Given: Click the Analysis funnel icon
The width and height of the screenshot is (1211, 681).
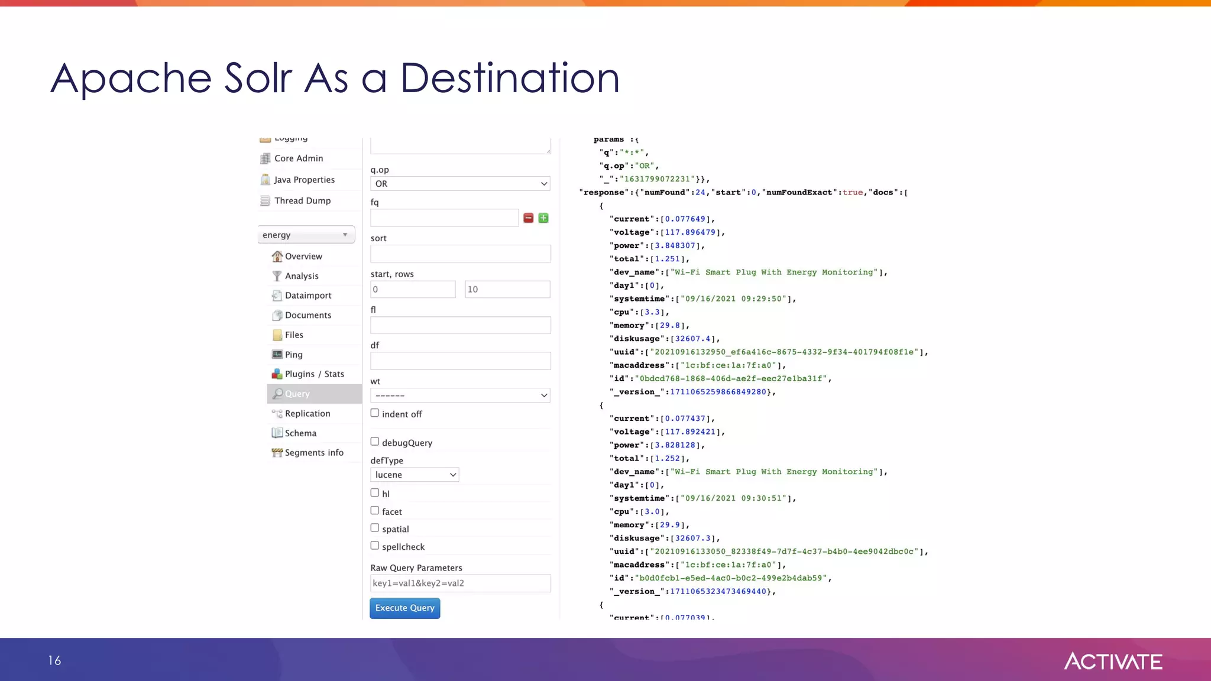Looking at the screenshot, I should [x=277, y=276].
